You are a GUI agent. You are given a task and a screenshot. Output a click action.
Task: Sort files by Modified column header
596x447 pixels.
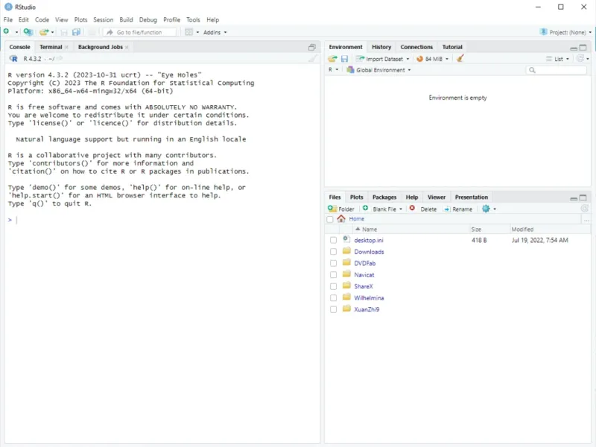tap(522, 229)
